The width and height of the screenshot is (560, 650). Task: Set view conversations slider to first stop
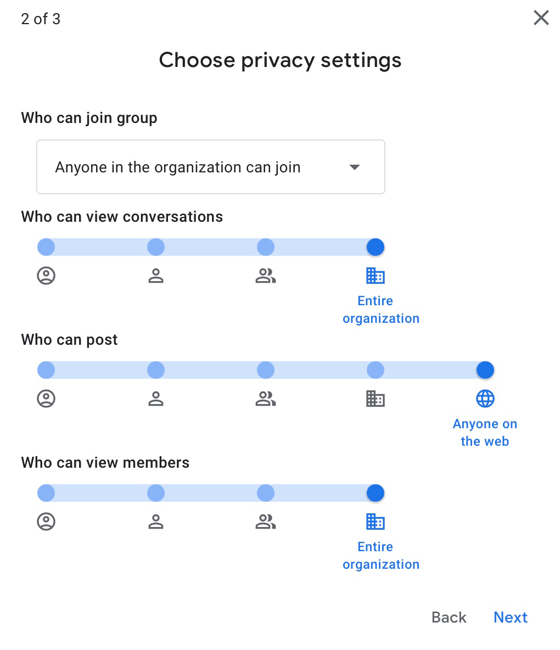(x=46, y=247)
